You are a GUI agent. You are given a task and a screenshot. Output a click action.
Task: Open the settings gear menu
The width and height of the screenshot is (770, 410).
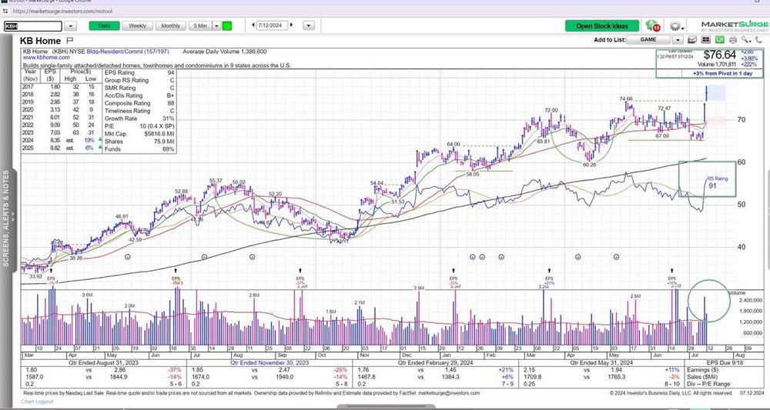click(675, 26)
